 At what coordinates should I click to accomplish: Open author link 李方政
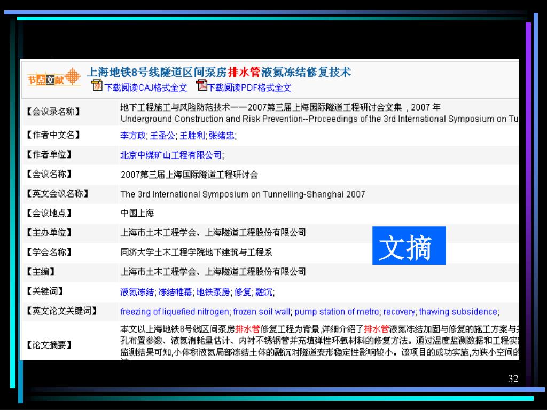tap(132, 136)
